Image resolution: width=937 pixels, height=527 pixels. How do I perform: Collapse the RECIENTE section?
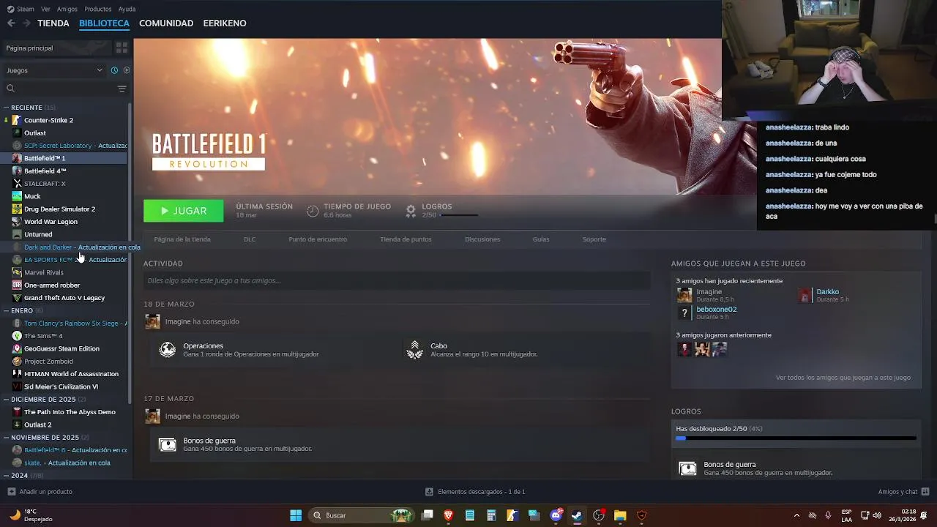(x=6, y=108)
